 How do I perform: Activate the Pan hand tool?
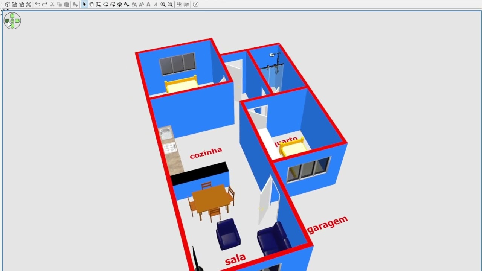[92, 5]
